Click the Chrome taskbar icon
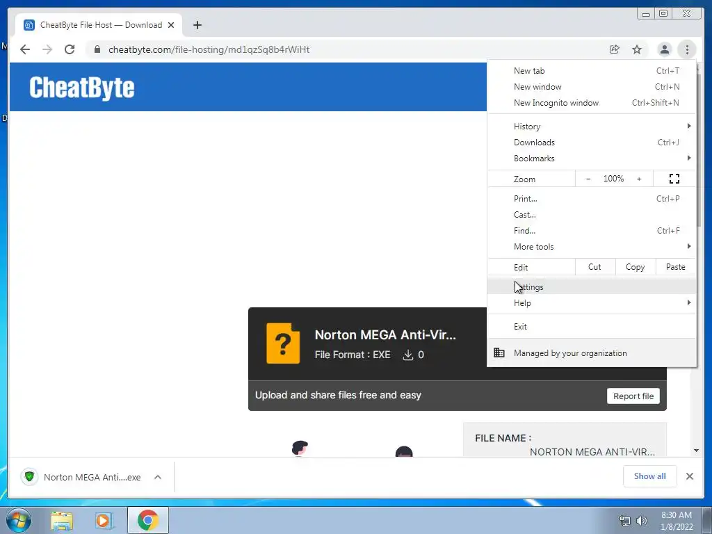The width and height of the screenshot is (712, 534). (x=148, y=520)
